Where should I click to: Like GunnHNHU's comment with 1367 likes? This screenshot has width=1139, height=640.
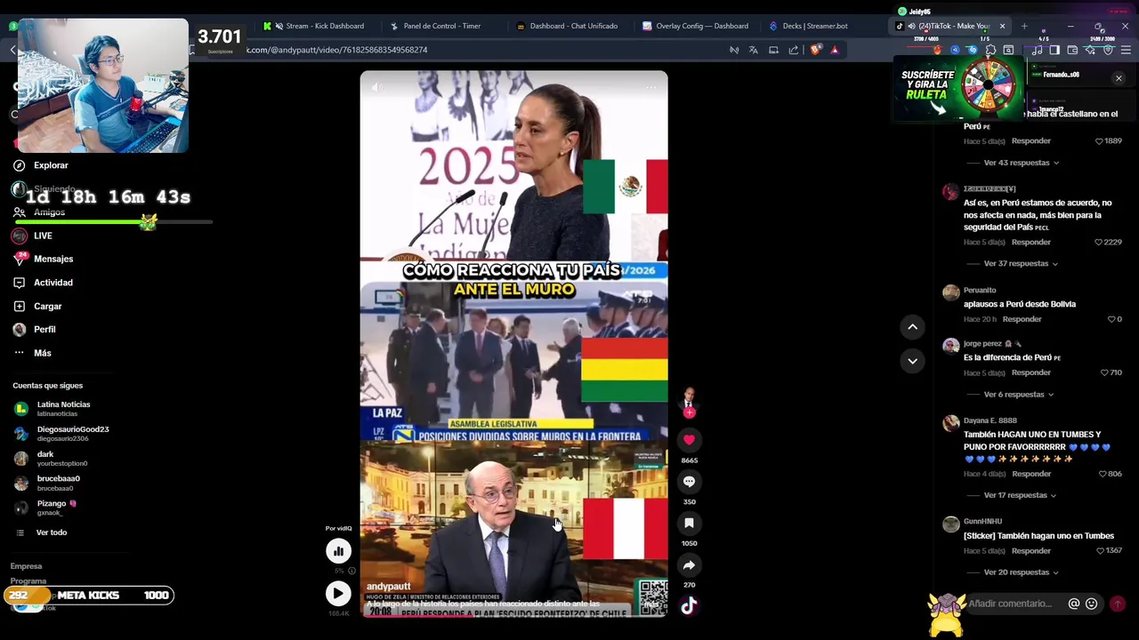(1100, 551)
